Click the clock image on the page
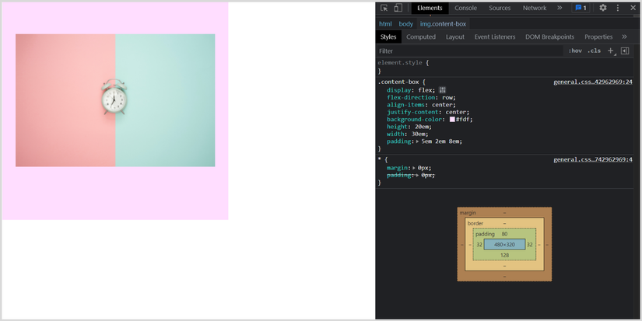642x321 pixels. (x=115, y=100)
